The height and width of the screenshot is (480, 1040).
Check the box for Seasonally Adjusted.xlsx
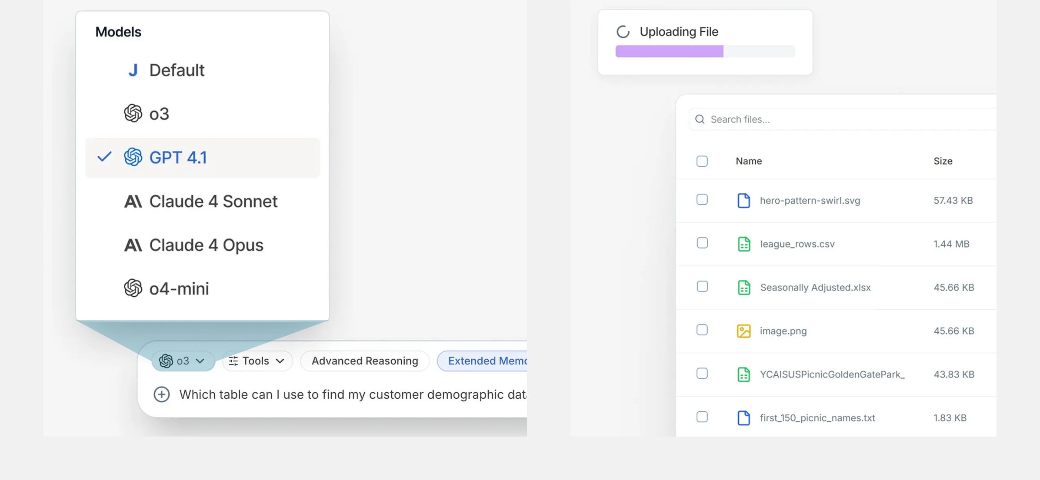pos(702,286)
